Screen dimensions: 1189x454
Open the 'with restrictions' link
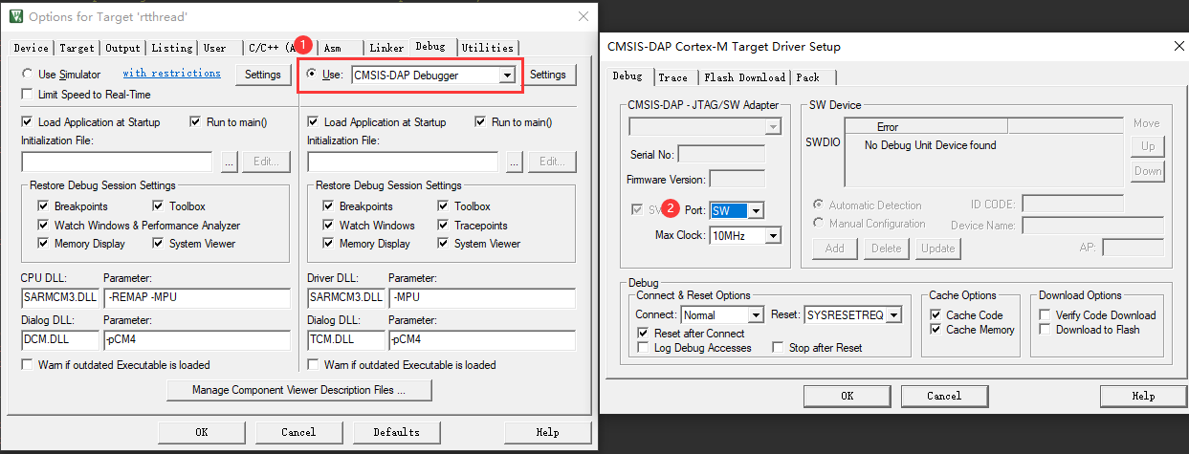[171, 74]
